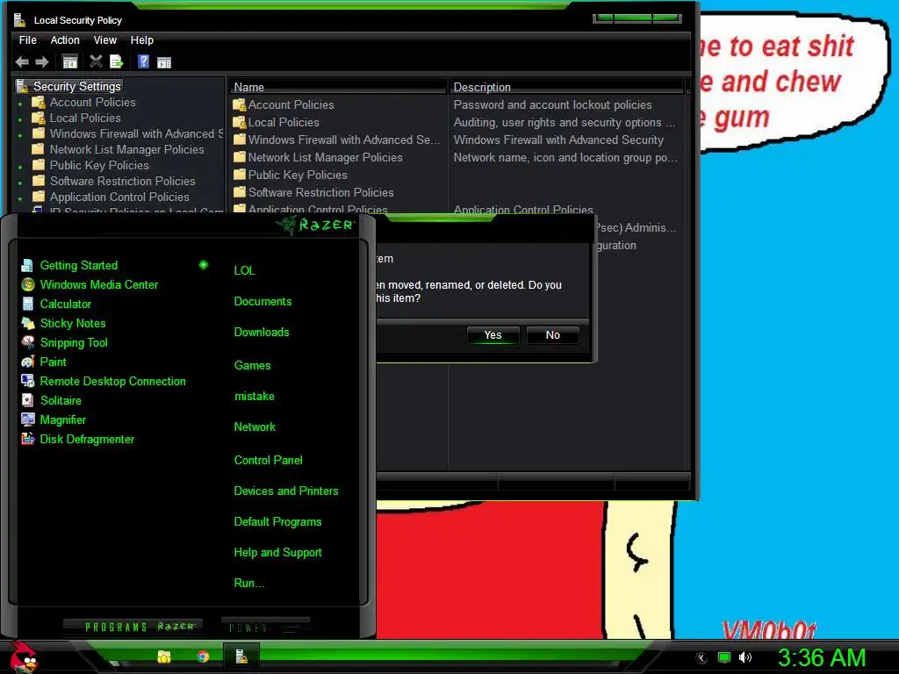This screenshot has width=899, height=674.
Task: Open Help and Support from Start menu
Action: [x=278, y=552]
